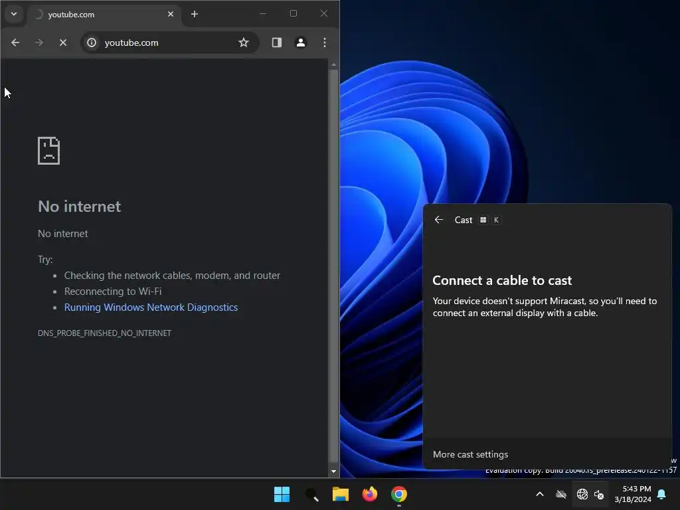Viewport: 680px width, 510px height.
Task: Click 'Reconnecting to Wi-Fi' suggestion text
Action: coord(113,292)
